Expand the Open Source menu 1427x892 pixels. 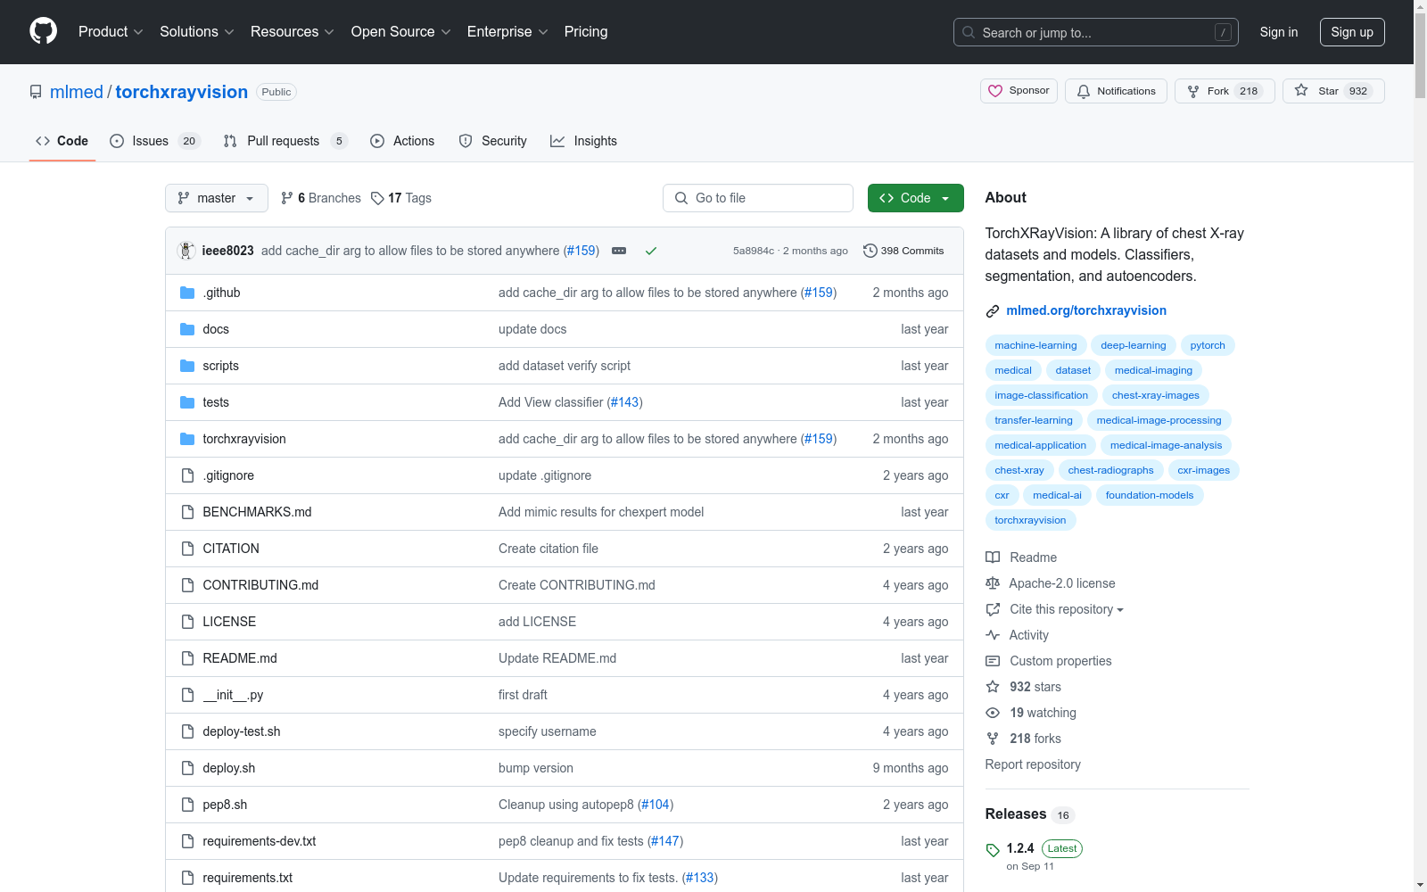point(401,32)
